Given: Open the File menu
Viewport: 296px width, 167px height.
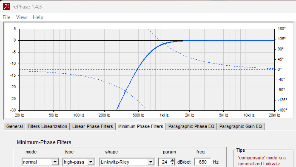Looking at the screenshot, I should pos(6,17).
